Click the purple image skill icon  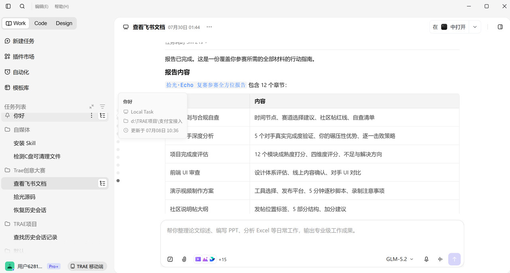(205, 259)
